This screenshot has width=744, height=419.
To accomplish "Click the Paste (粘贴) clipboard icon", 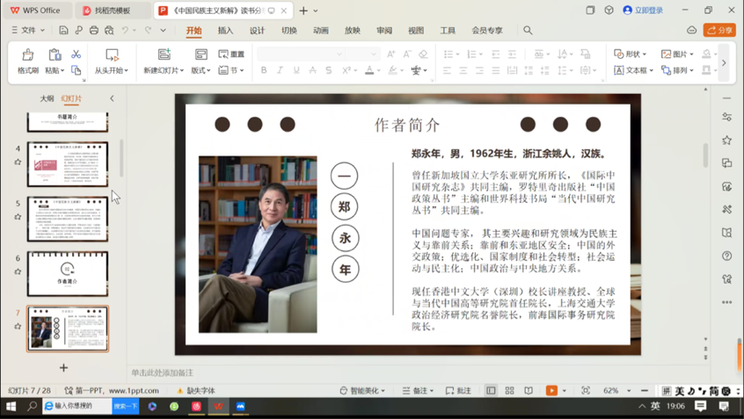I will [x=55, y=55].
